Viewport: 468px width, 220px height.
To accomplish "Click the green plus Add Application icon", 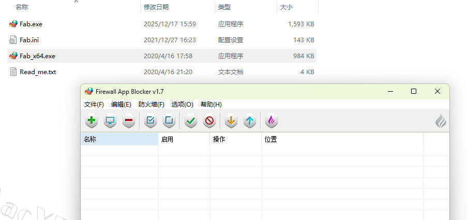I will [x=92, y=121].
